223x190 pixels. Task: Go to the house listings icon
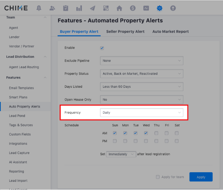coord(119,8)
